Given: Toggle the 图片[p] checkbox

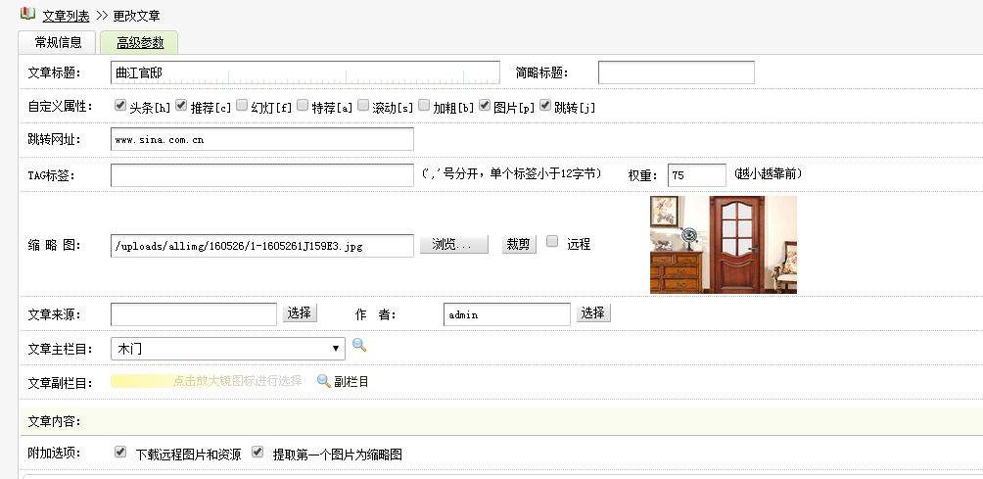Looking at the screenshot, I should point(484,106).
